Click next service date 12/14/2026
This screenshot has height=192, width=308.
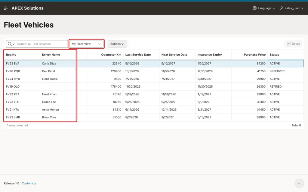(169, 109)
